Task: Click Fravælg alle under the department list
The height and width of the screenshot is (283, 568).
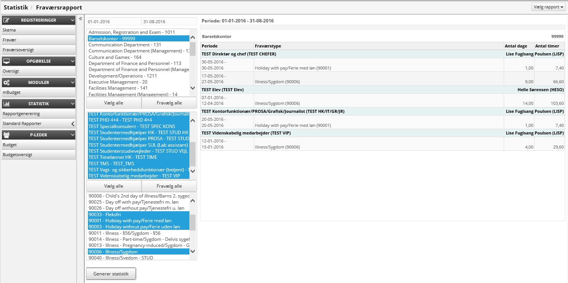Action: 169,103
